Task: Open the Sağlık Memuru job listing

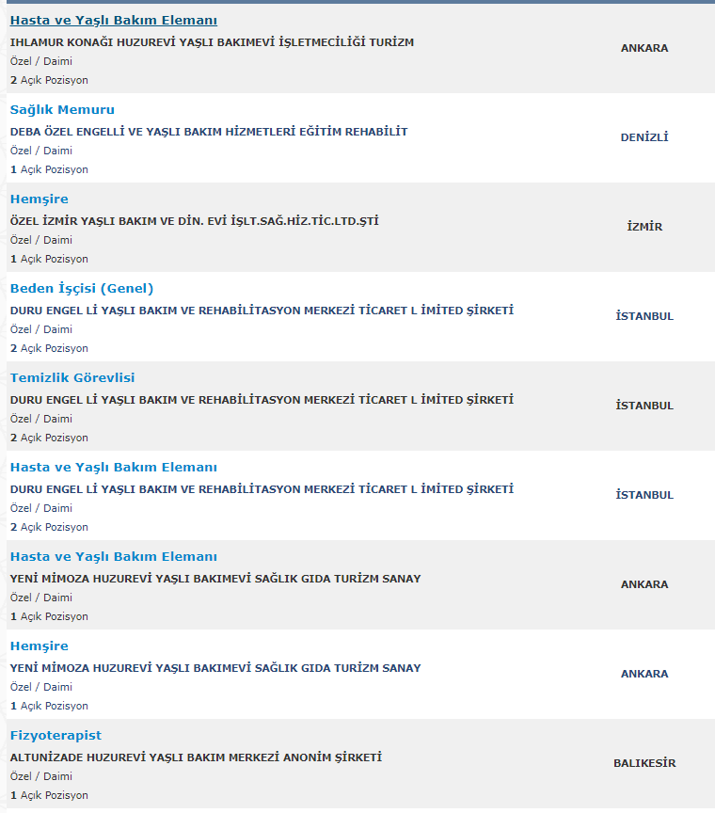Action: point(62,110)
